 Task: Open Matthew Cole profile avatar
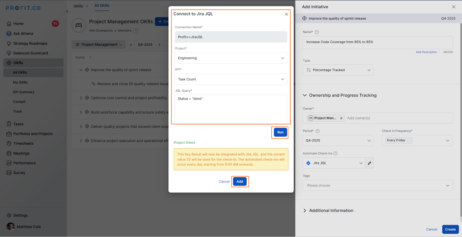click(x=11, y=227)
